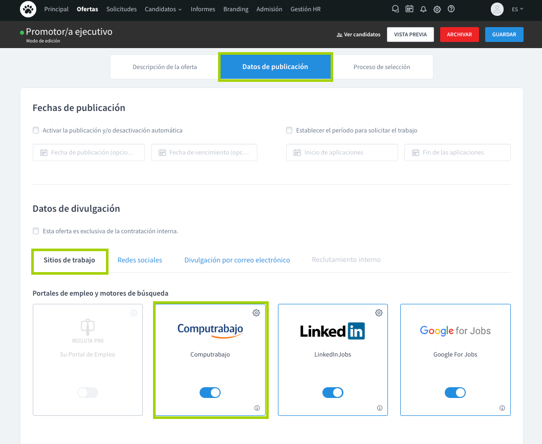Viewport: 542px width, 444px height.
Task: Open the calendar icon in top bar
Action: point(409,9)
